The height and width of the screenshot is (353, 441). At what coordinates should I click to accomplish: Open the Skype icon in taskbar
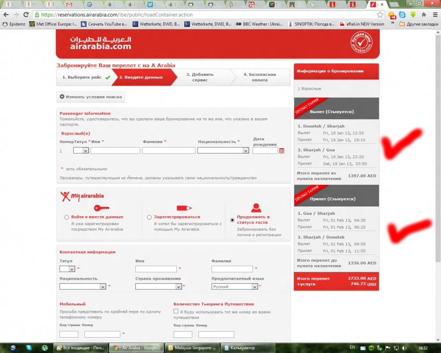pyautogui.click(x=29, y=348)
